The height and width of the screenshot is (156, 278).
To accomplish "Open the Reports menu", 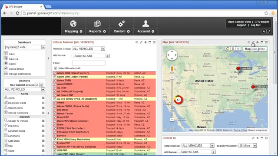I will [x=97, y=26].
